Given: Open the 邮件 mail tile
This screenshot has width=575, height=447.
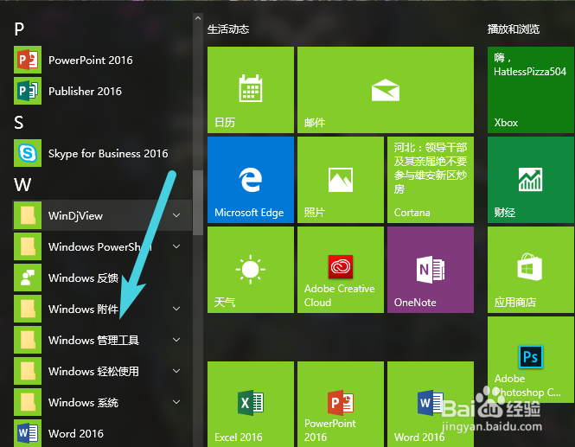Looking at the screenshot, I should point(386,90).
